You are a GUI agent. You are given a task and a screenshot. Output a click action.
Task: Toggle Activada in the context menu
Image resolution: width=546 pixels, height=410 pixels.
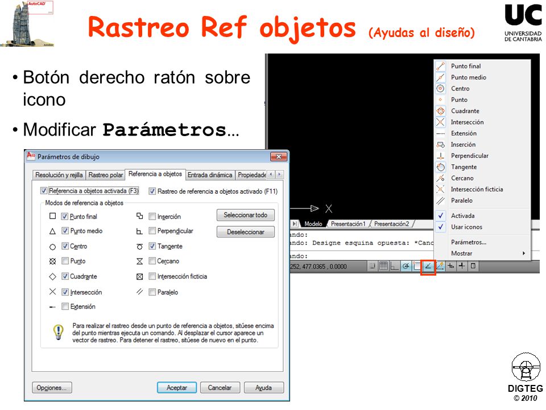[x=482, y=215]
